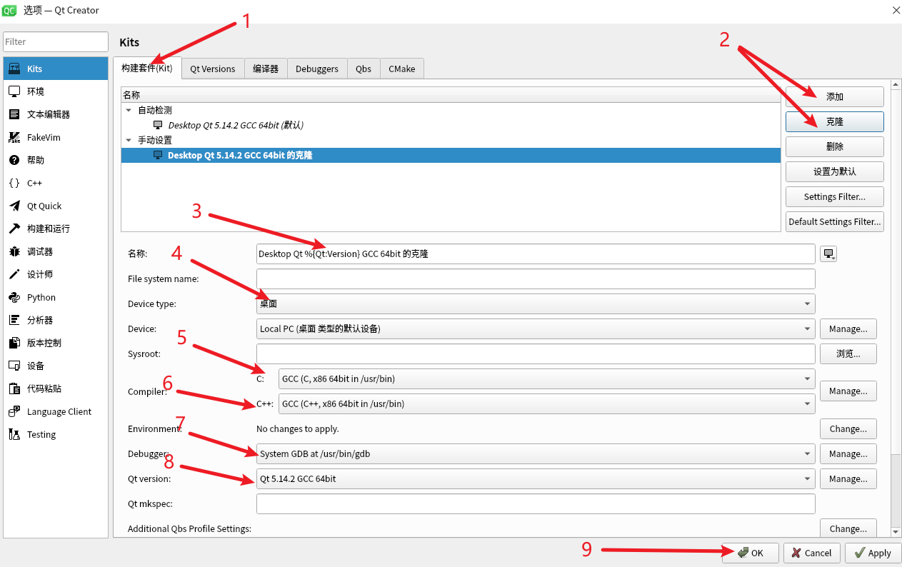Click the 名称 column header in kit list
Image resolution: width=902 pixels, height=567 pixels.
(x=451, y=95)
